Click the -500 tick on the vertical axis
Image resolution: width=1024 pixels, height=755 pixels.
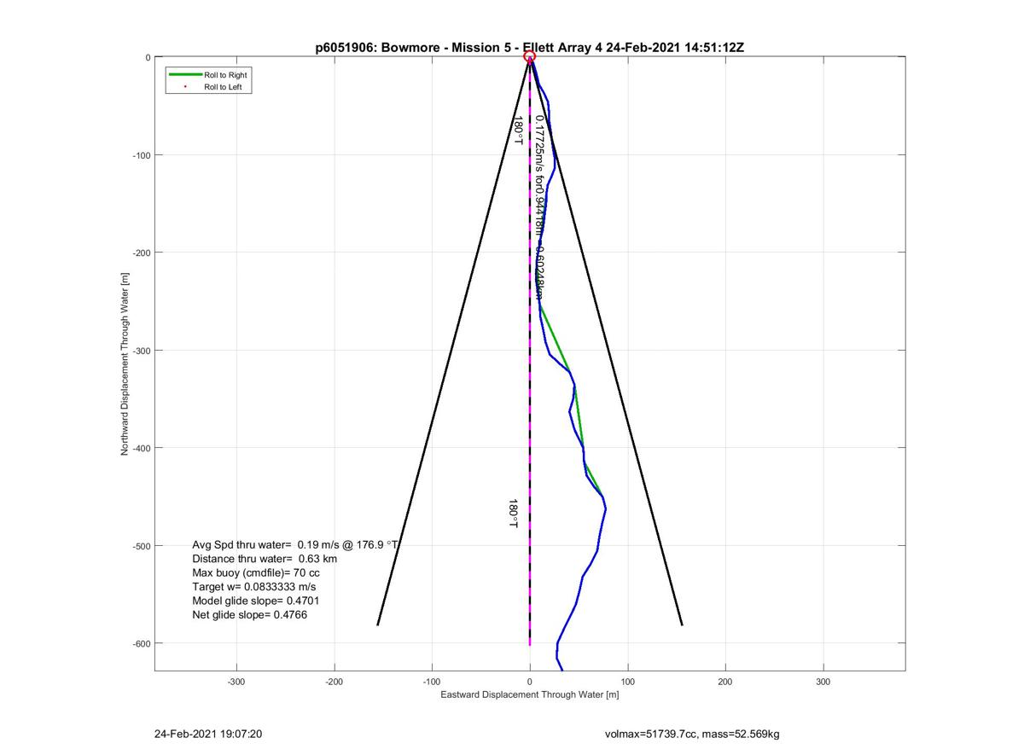141,546
